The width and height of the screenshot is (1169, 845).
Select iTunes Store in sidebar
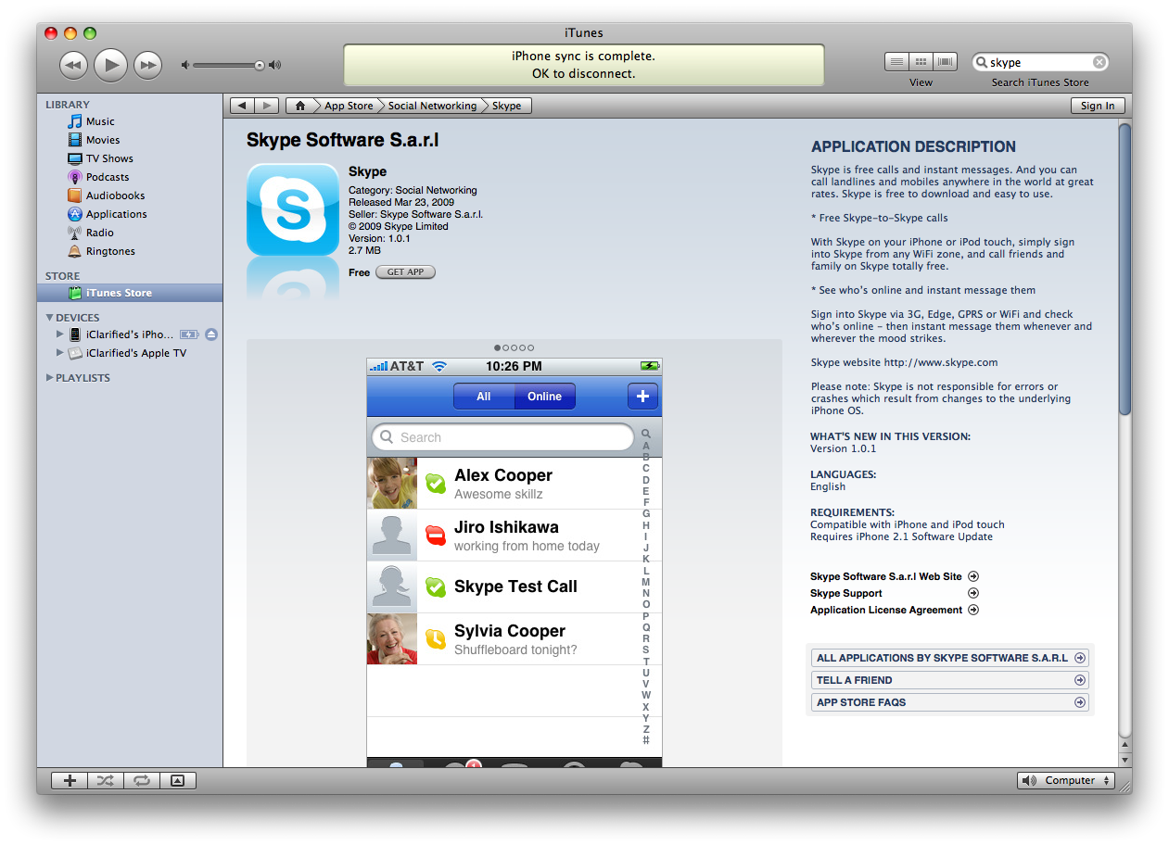(x=130, y=293)
